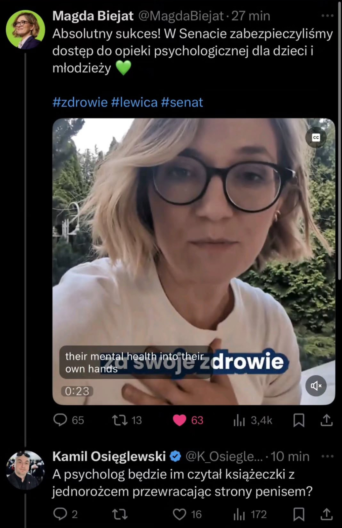Bookmark Magda Biejat's post

[298, 420]
